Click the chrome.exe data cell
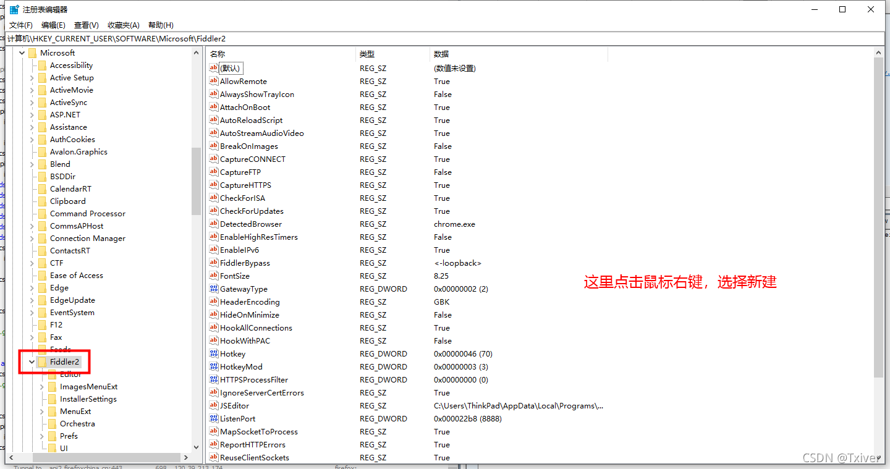Viewport: 890px width, 469px height. click(454, 224)
